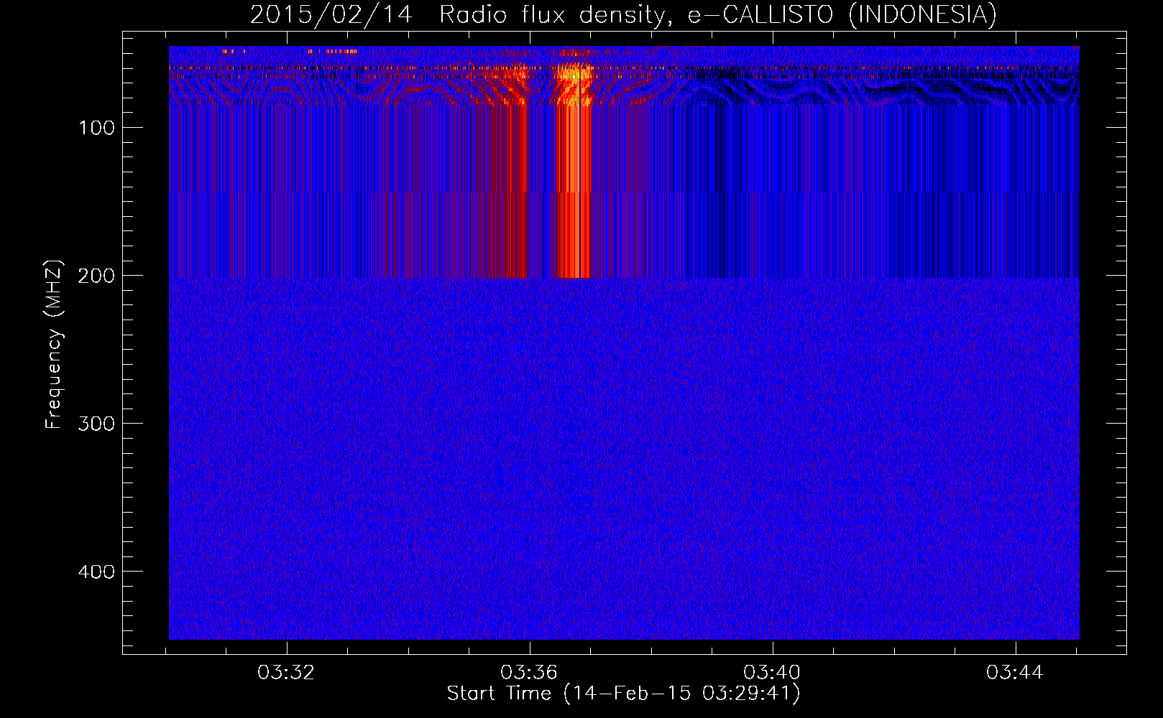Click the '300' frequency axis label
The height and width of the screenshot is (718, 1163).
pyautogui.click(x=97, y=424)
